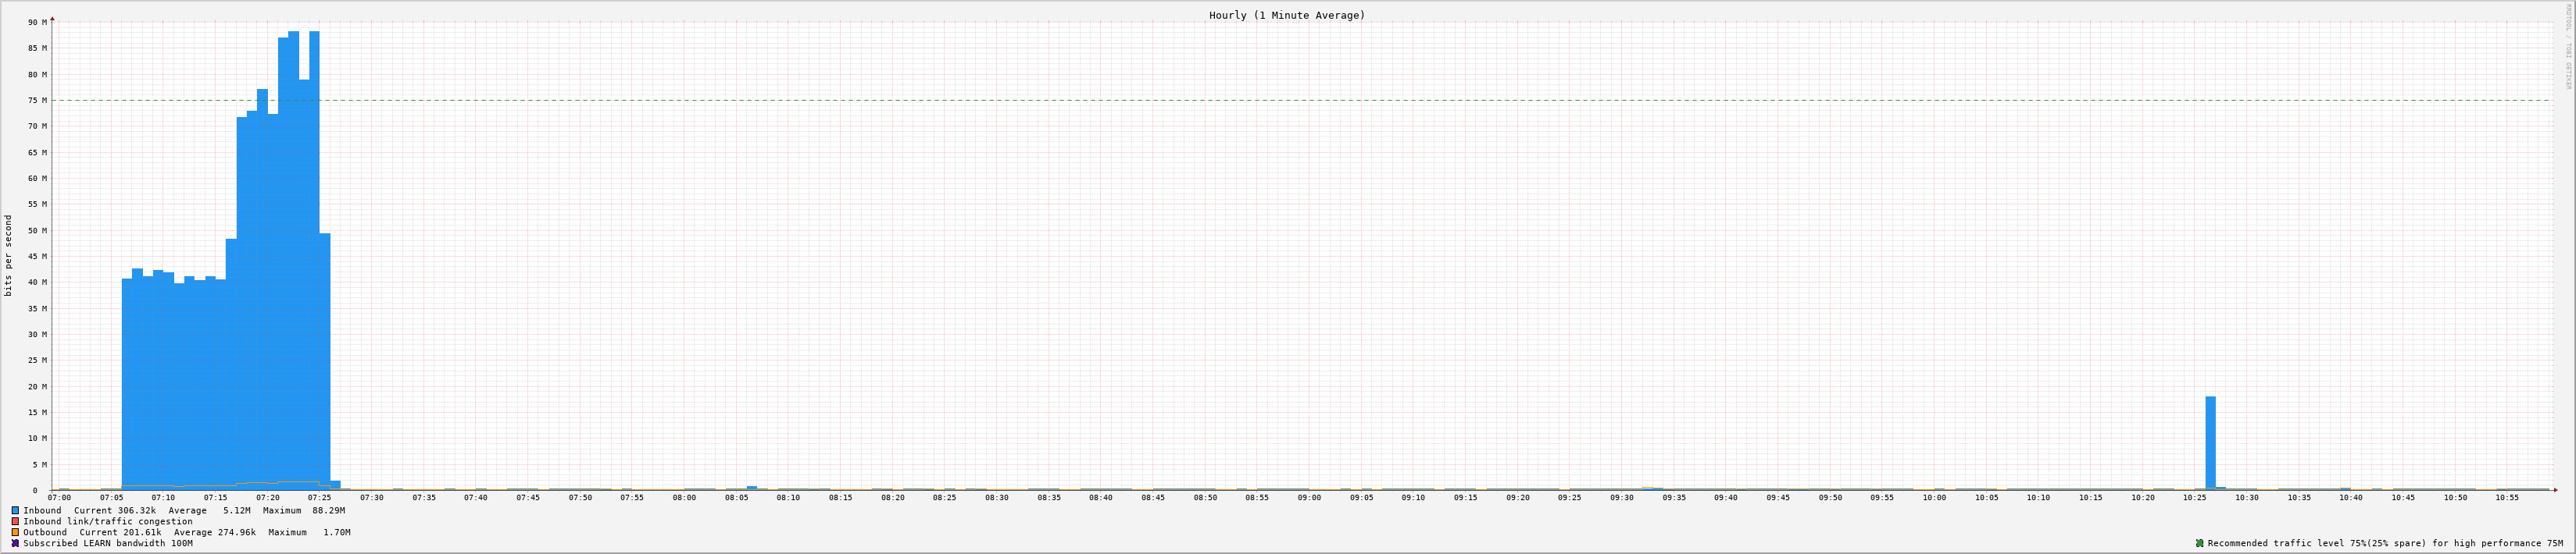Click the green Recommended traffic level swatch

pyautogui.click(x=2199, y=543)
